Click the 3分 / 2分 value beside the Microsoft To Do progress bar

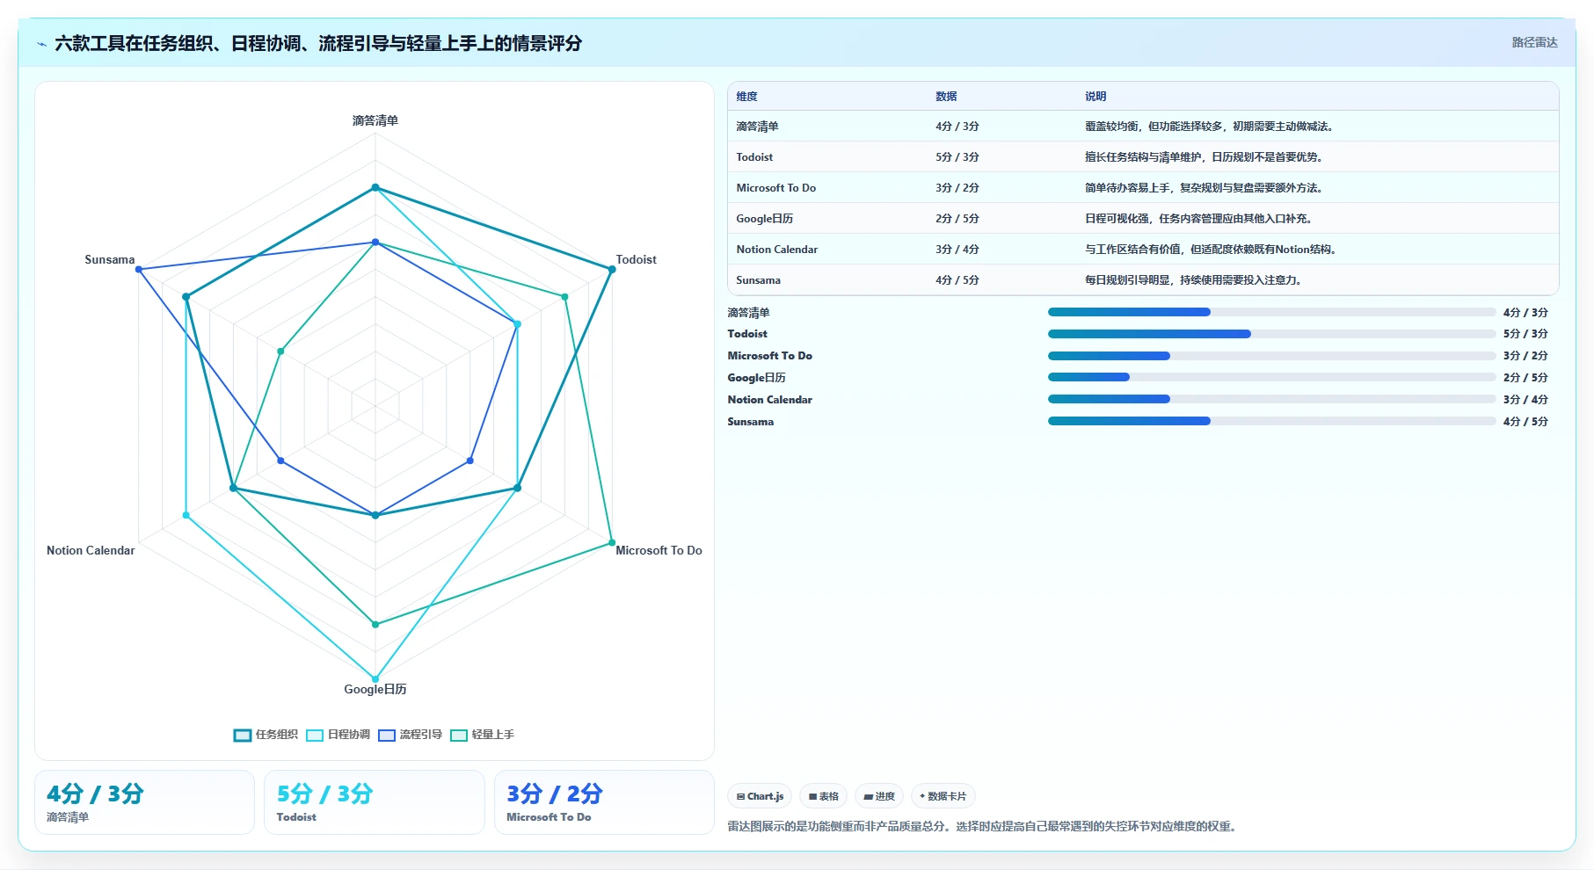pyautogui.click(x=1525, y=356)
